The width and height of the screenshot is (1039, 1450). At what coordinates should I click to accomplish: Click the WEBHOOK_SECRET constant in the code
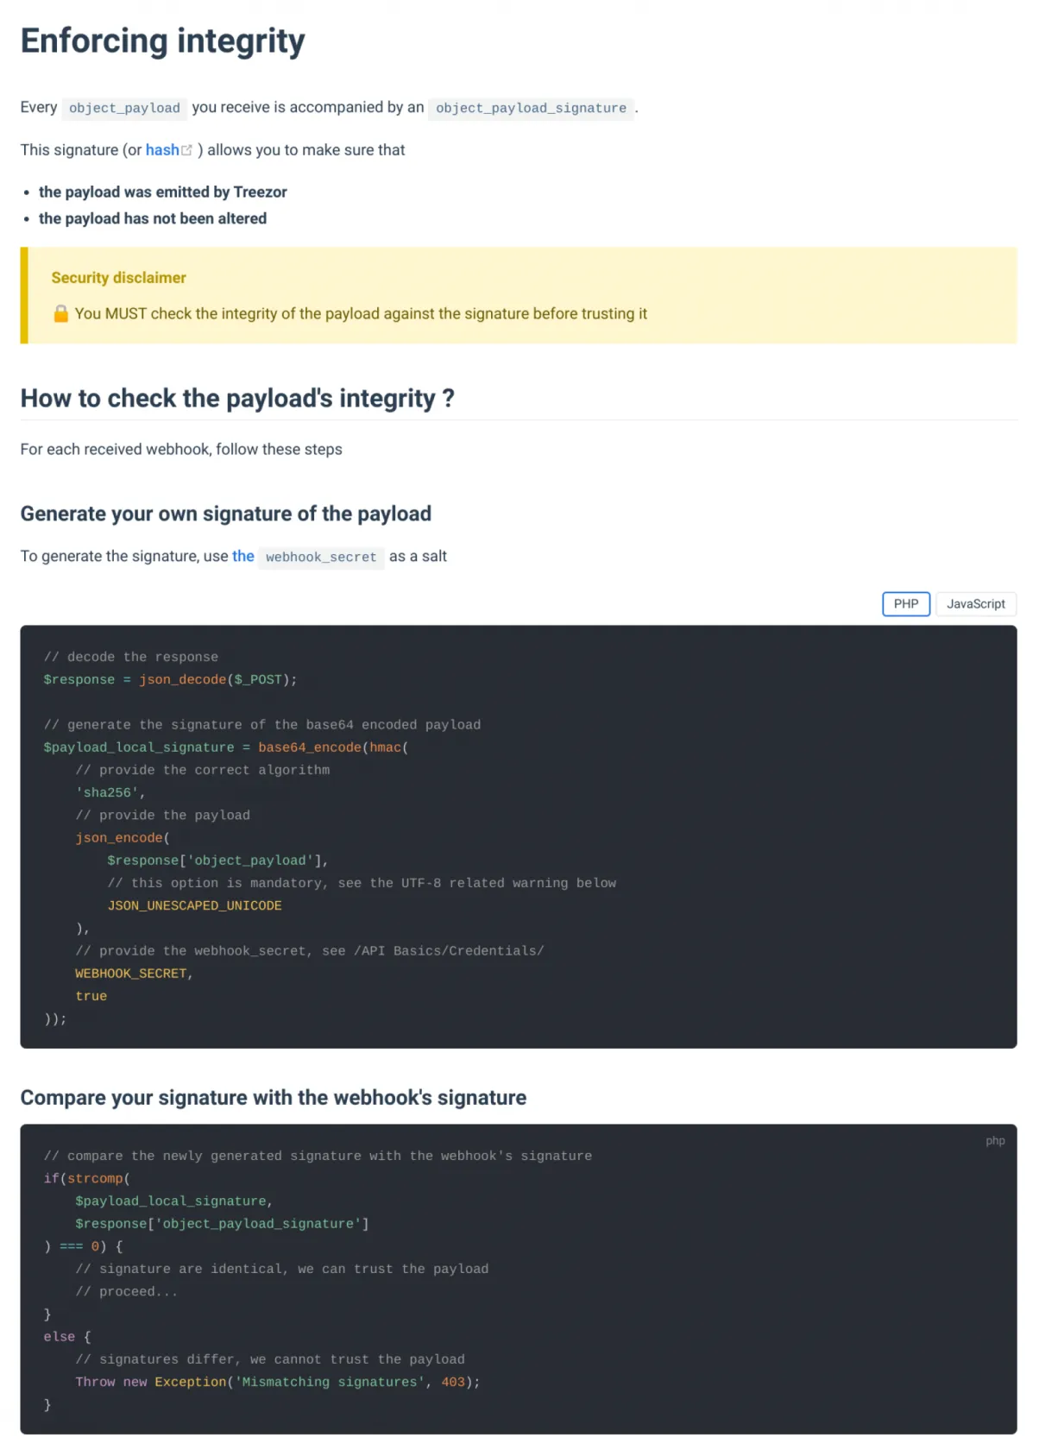click(x=131, y=973)
